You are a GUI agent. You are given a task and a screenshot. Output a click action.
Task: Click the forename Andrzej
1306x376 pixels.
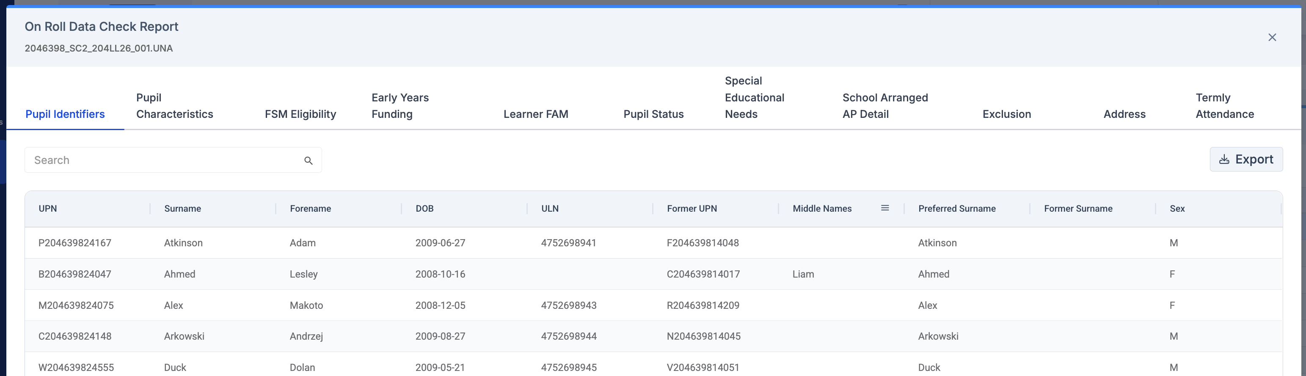(306, 337)
